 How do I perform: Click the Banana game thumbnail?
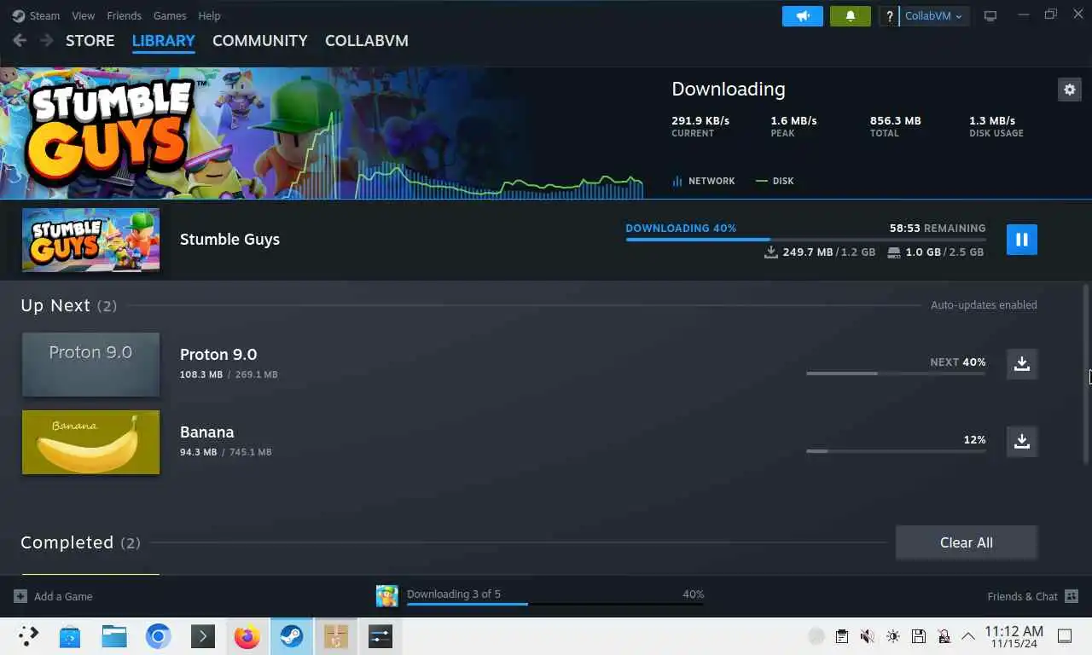coord(90,442)
